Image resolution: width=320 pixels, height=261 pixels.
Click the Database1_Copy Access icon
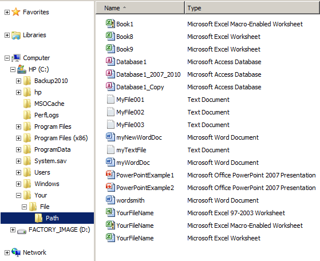pyautogui.click(x=110, y=87)
